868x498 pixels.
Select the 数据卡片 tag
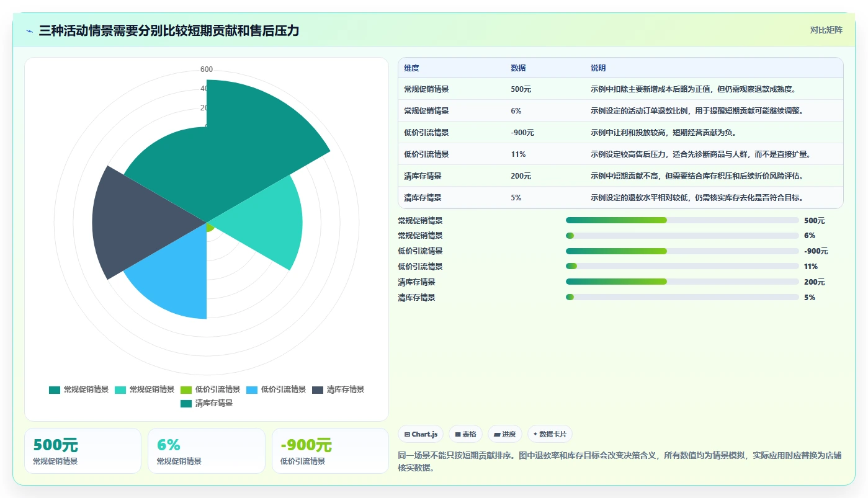point(550,434)
